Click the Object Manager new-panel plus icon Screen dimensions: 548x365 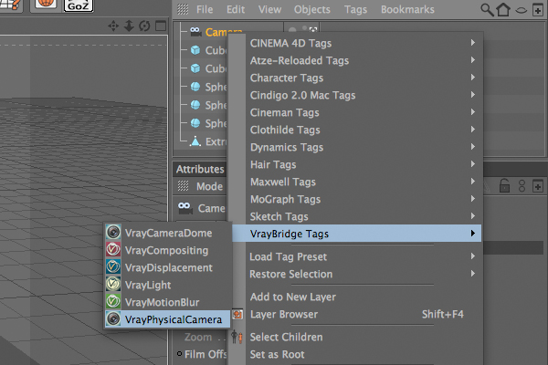(538, 10)
